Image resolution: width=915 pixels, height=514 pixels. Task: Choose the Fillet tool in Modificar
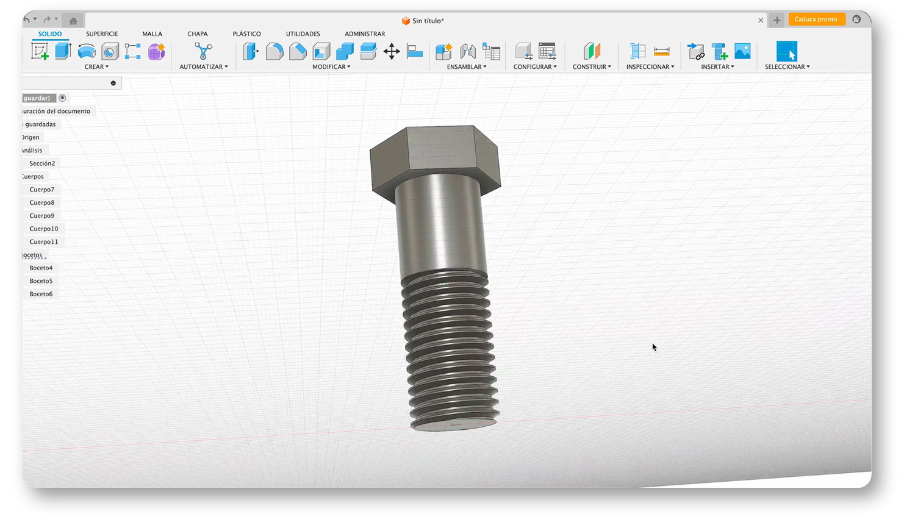(x=274, y=52)
